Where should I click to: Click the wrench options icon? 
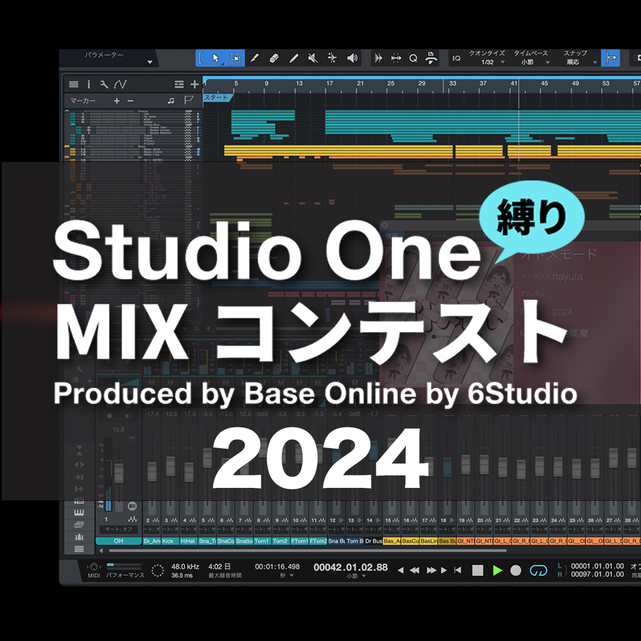click(104, 84)
